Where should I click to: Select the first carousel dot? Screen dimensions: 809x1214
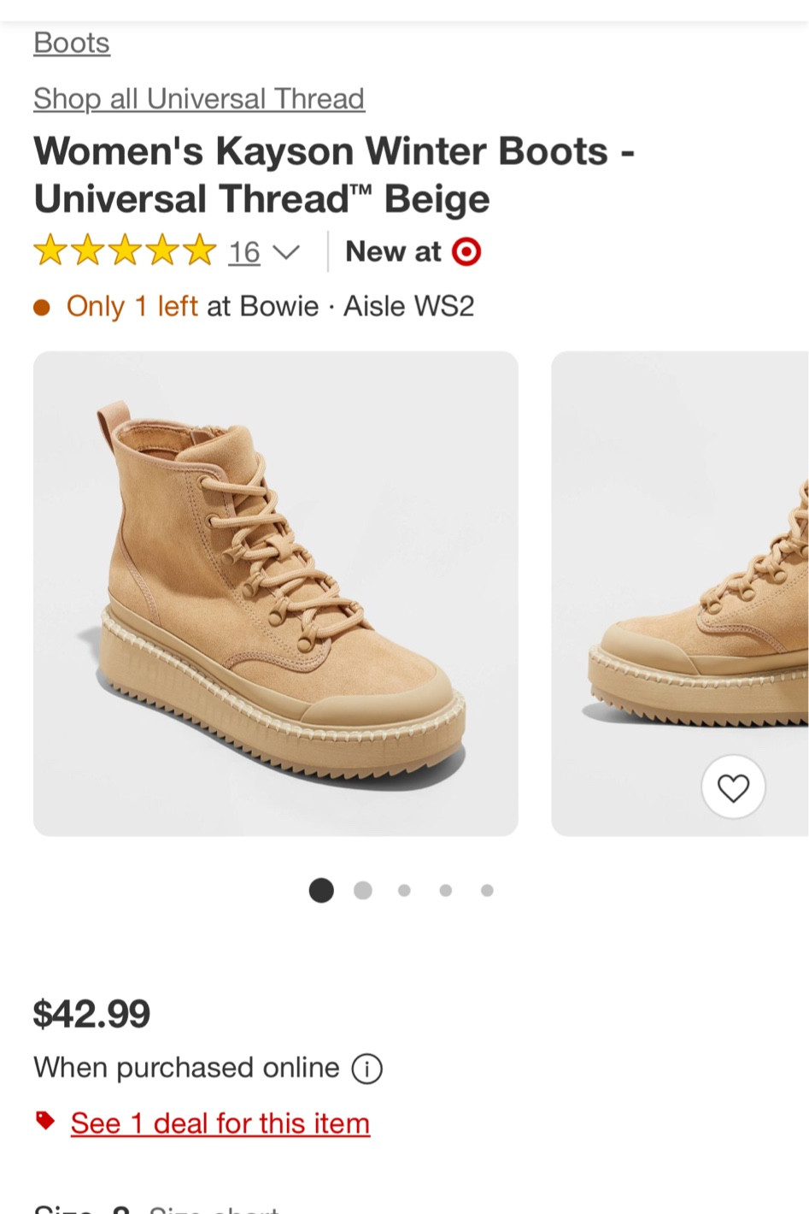321,890
